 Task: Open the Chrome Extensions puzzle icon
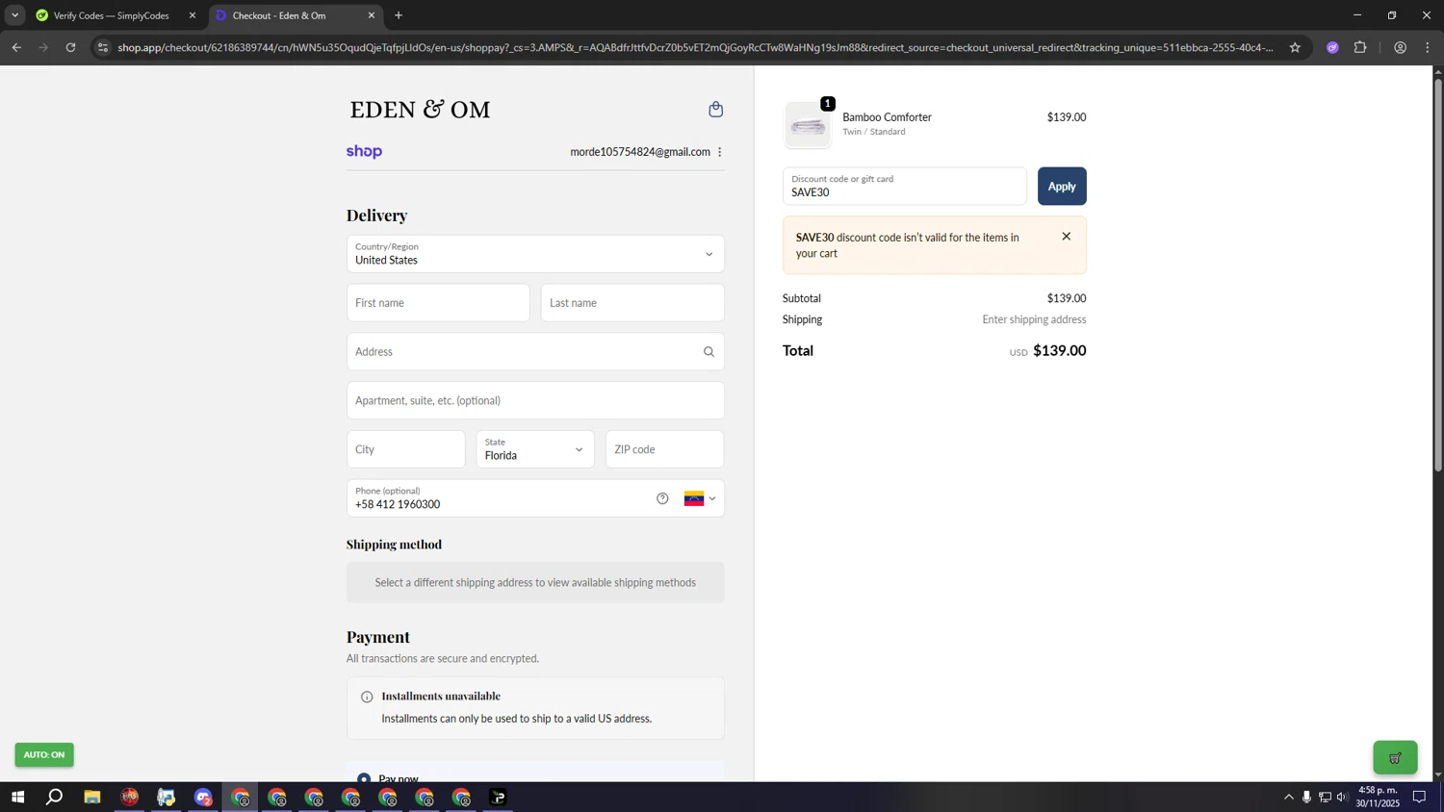click(x=1360, y=47)
